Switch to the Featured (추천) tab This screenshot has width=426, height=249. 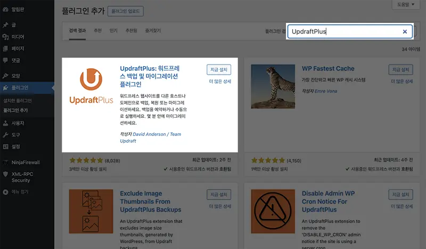tap(98, 30)
